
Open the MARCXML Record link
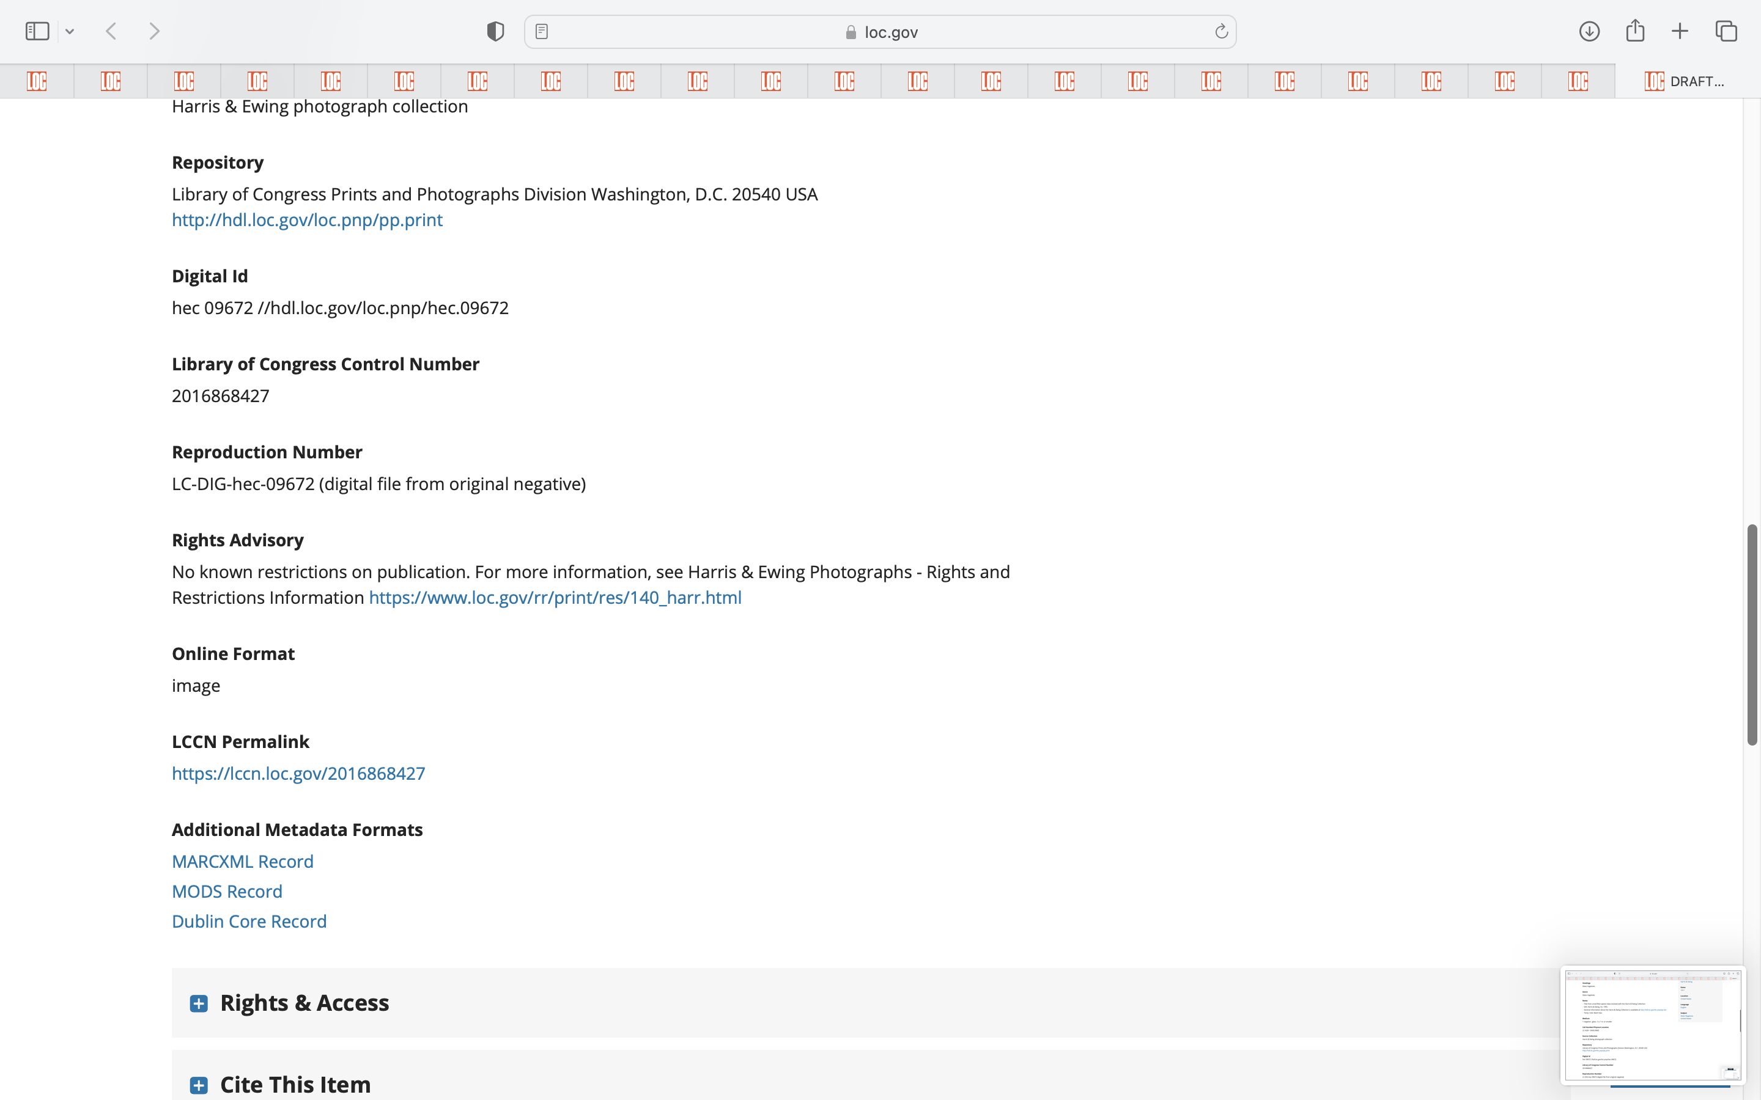tap(242, 862)
